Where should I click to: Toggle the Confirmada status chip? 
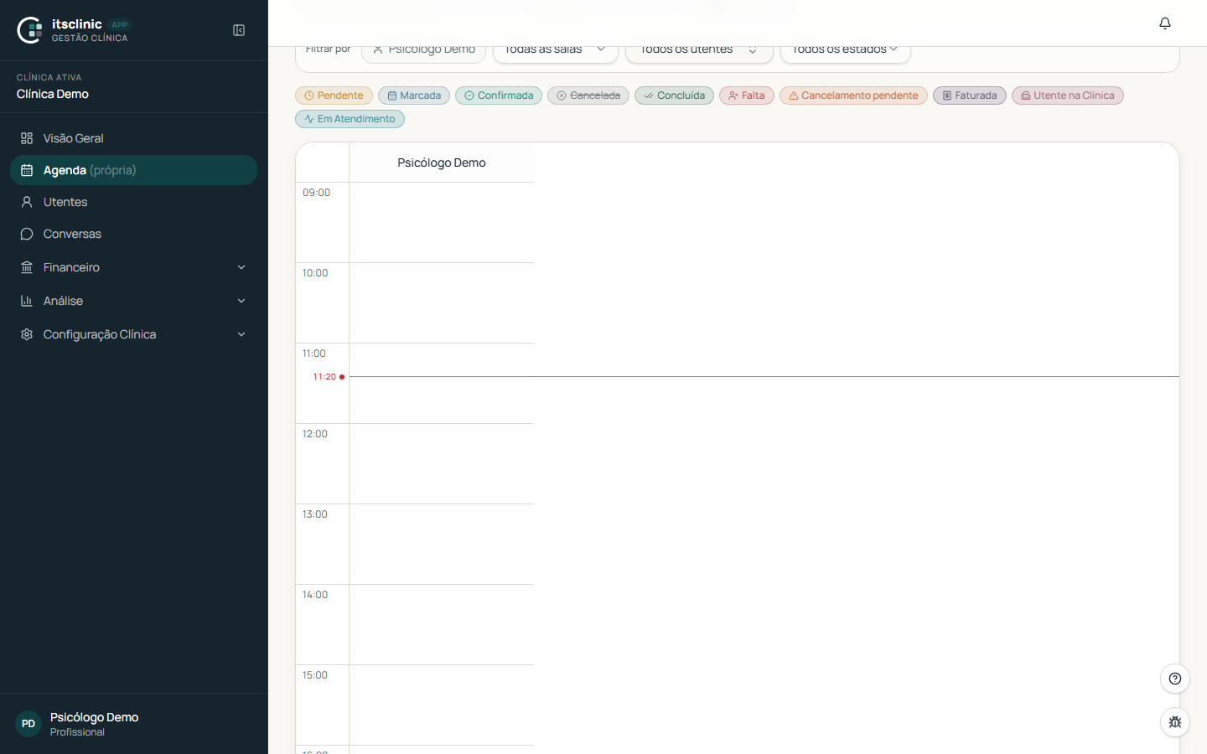pos(499,96)
